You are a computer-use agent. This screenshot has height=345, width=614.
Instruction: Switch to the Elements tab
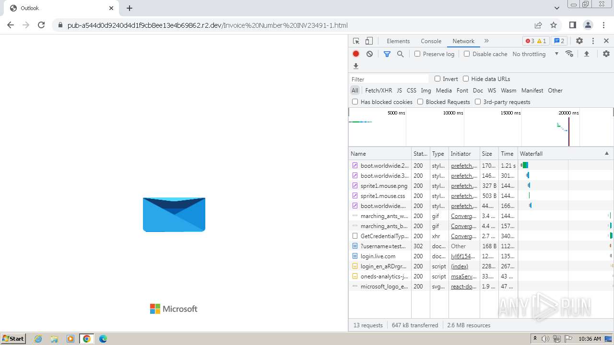click(x=398, y=41)
